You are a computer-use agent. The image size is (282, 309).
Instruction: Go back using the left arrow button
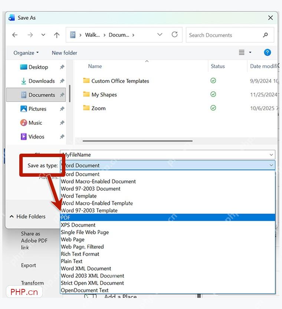point(15,35)
